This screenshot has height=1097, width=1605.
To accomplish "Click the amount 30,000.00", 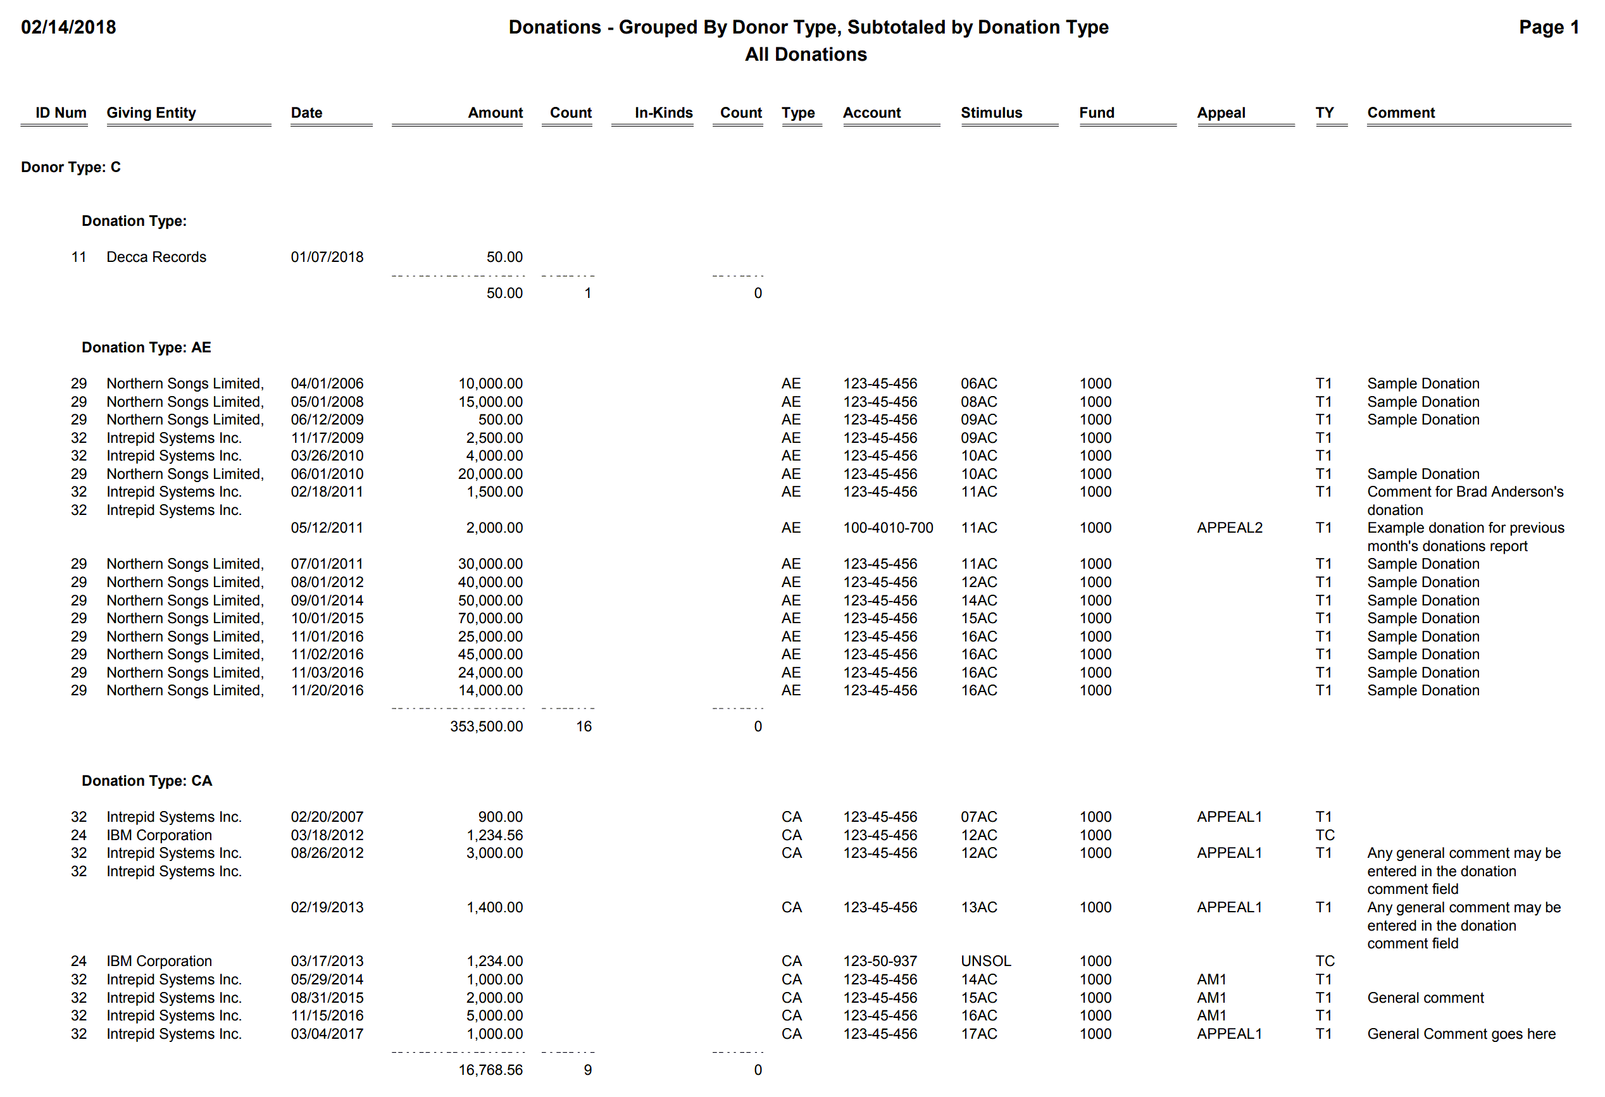I will pyautogui.click(x=490, y=564).
